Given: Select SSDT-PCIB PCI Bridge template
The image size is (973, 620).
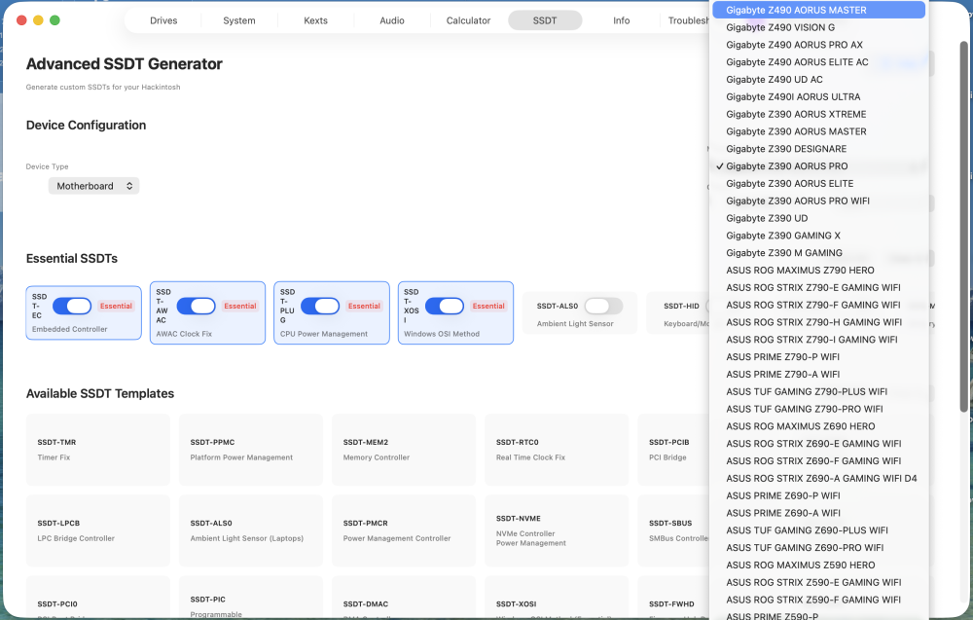Looking at the screenshot, I should click(674, 450).
